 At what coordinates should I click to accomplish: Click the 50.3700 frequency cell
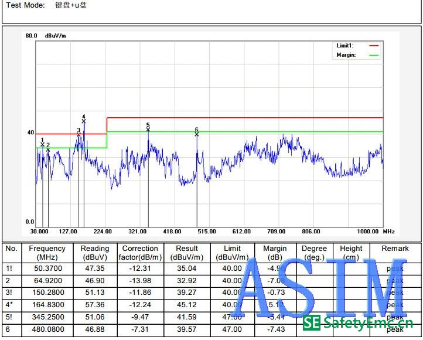coord(47,268)
